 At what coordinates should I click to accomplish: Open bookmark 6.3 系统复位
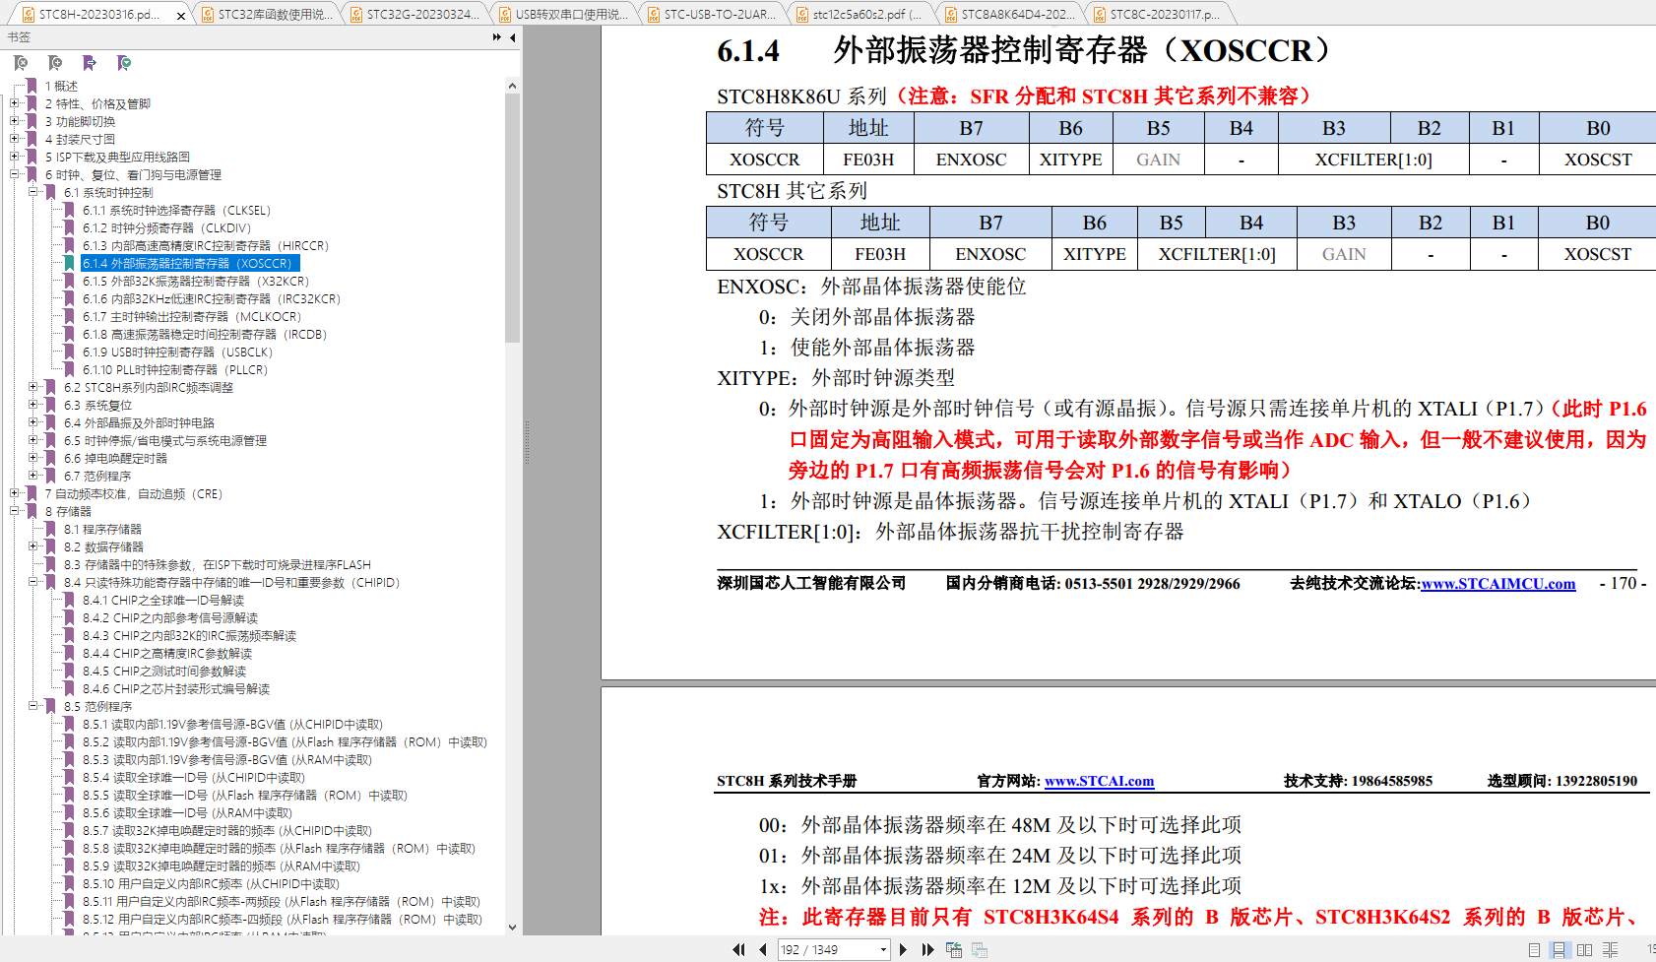(x=97, y=405)
